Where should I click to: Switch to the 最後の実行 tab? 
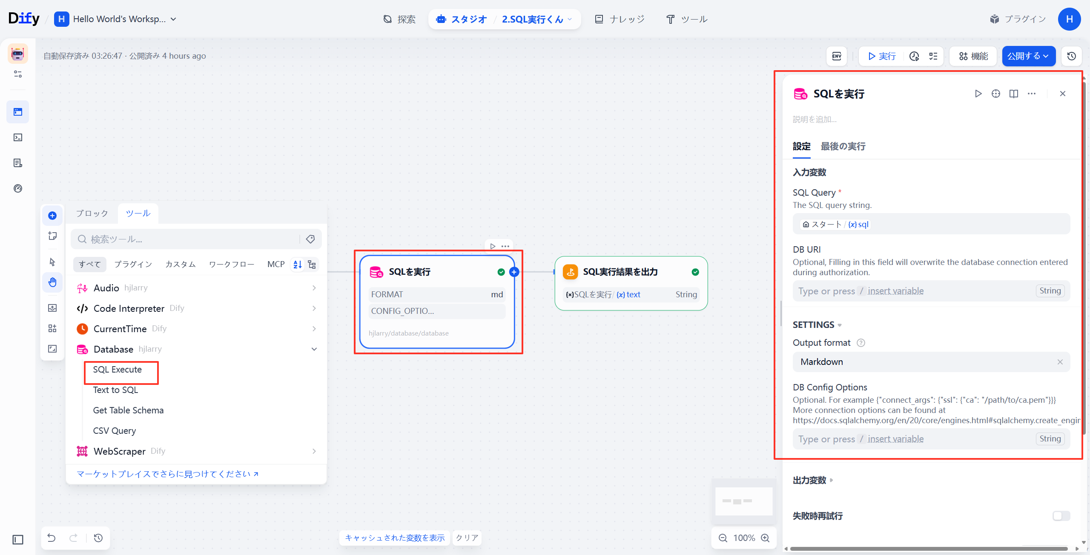click(x=843, y=146)
